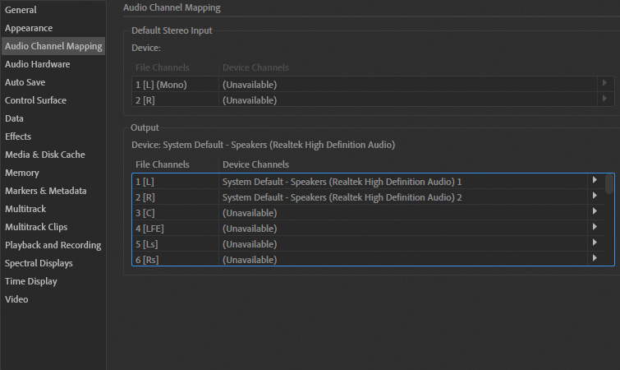Image resolution: width=620 pixels, height=370 pixels.
Task: Open channel arrow for output 3 [C]
Action: tap(595, 212)
